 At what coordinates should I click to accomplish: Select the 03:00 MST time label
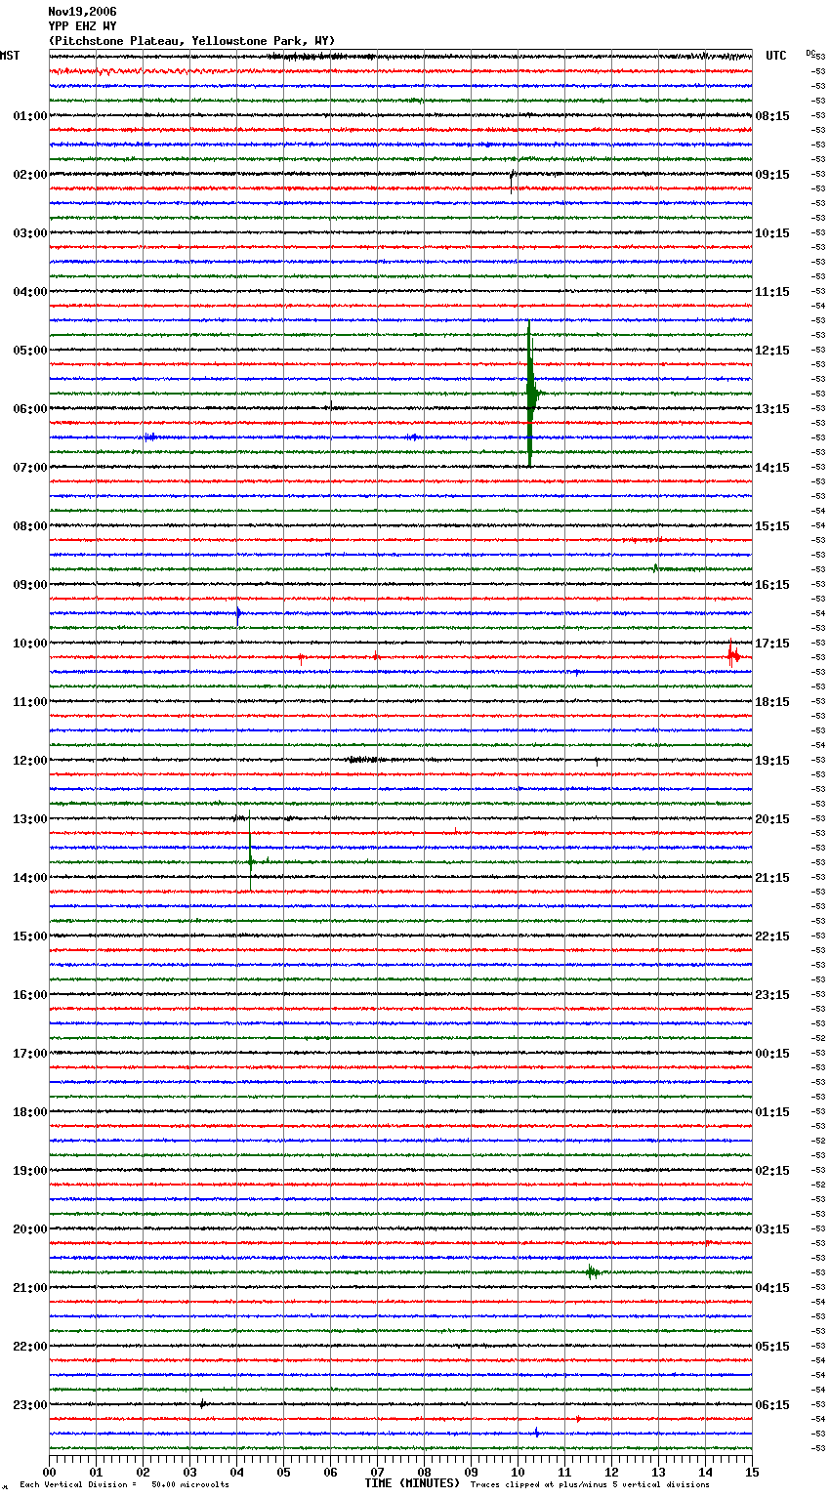pos(29,233)
